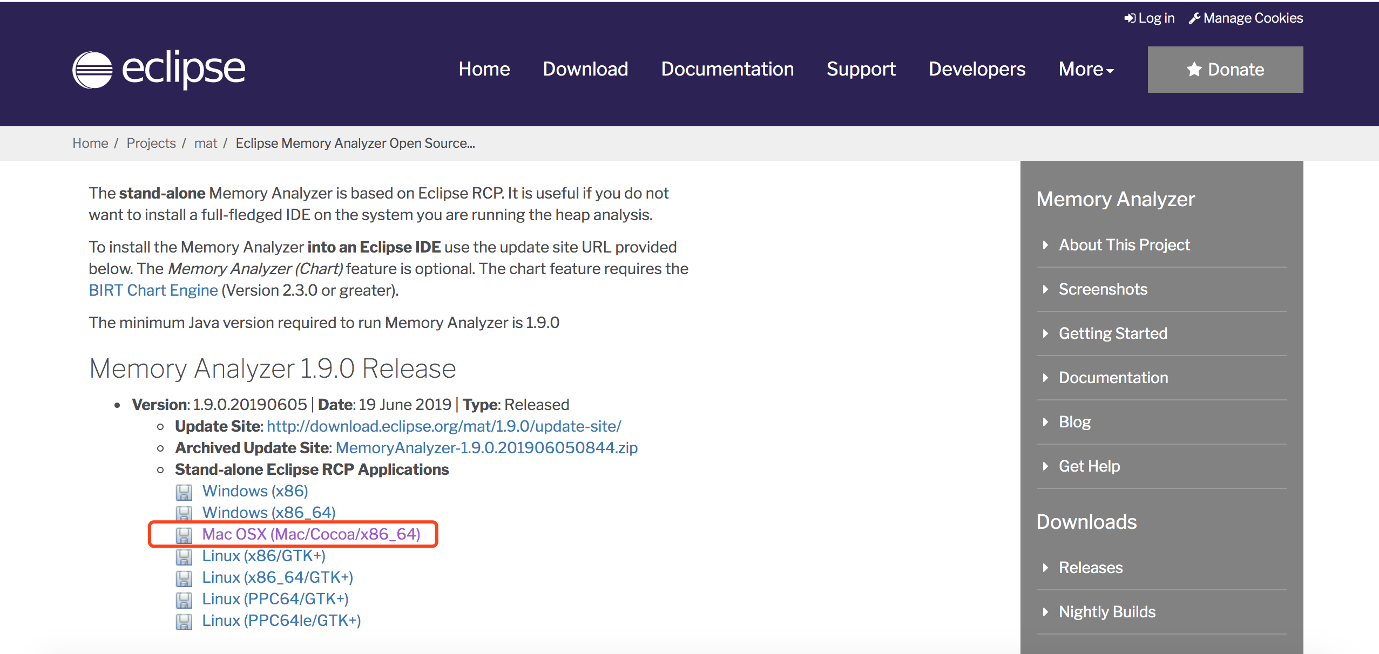Viewport: 1379px width, 654px height.
Task: Click Projects in the breadcrumb trail
Action: click(151, 143)
